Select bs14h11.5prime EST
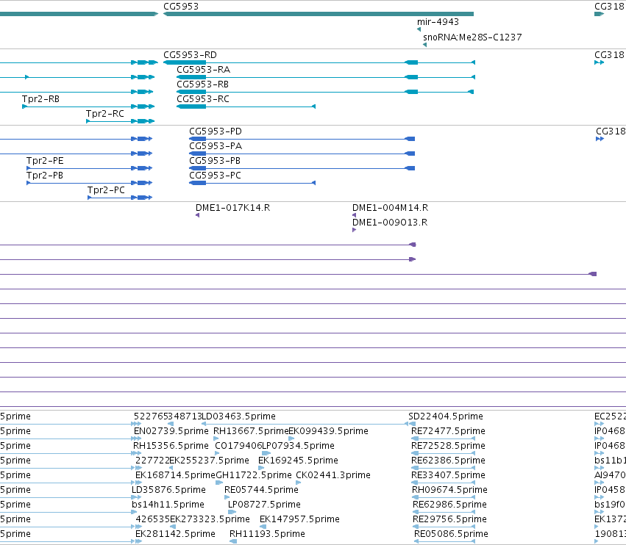Image resolution: width=626 pixels, height=545 pixels. click(x=168, y=505)
